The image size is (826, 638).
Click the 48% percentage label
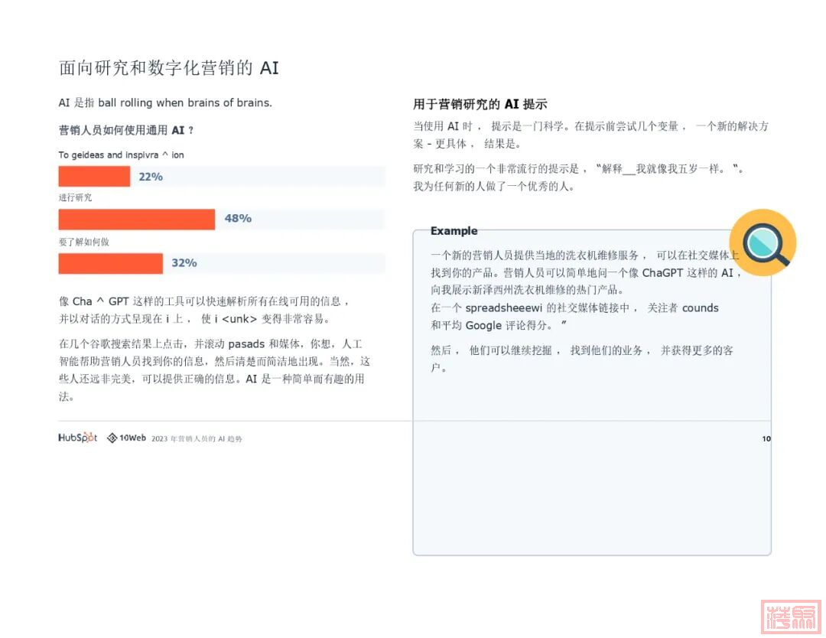238,219
